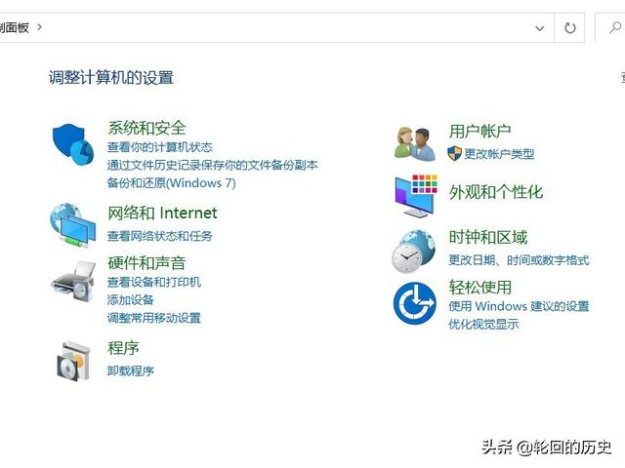Click inside the address bar field
Image resolution: width=625 pixels, height=468 pixels.
coord(279,28)
